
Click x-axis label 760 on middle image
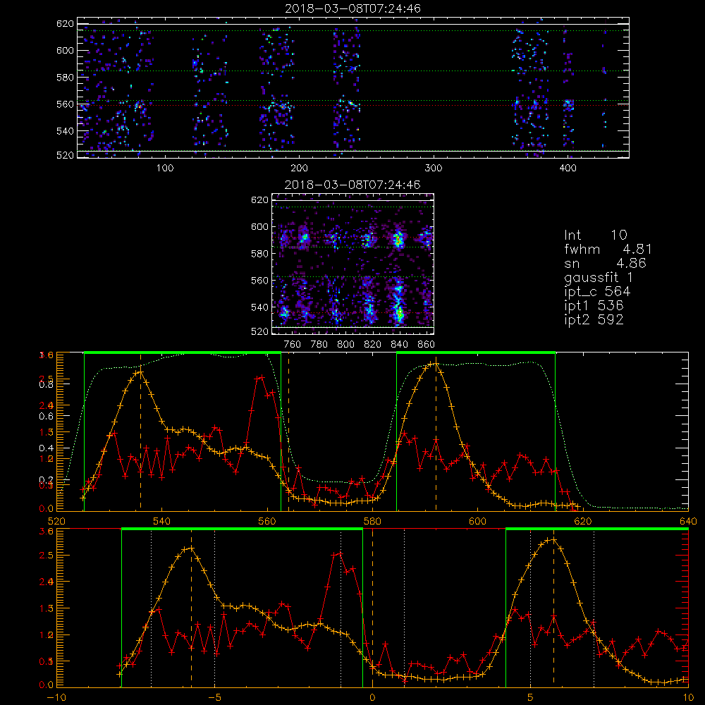pyautogui.click(x=293, y=345)
